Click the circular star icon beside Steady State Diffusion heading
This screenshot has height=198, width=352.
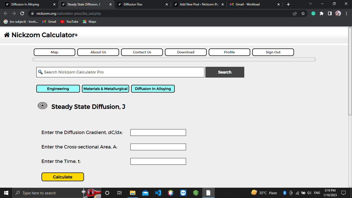click(x=43, y=106)
